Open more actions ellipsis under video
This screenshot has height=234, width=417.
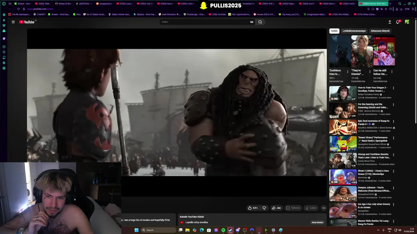(x=324, y=208)
